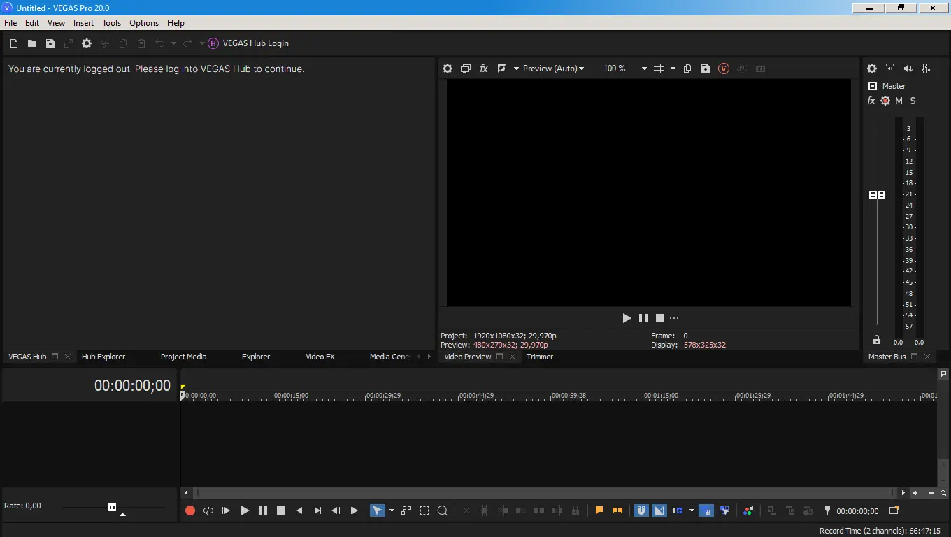
Task: Insert a marker with orange marker icon
Action: [599, 511]
